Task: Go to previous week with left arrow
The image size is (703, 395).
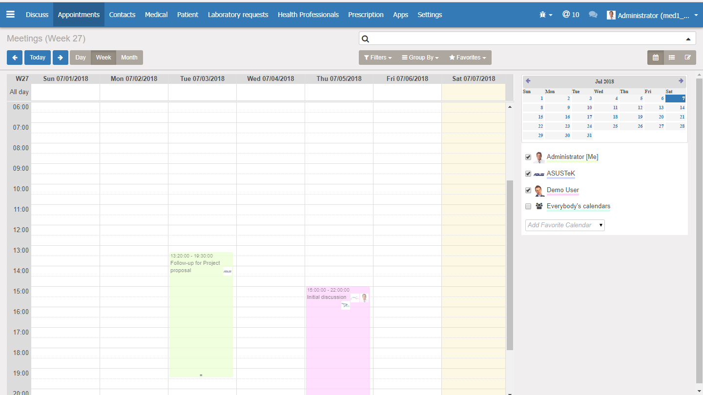Action: point(15,58)
